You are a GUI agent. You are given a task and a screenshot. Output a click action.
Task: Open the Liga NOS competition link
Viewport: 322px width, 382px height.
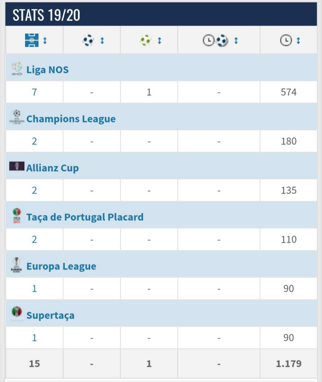pyautogui.click(x=47, y=70)
